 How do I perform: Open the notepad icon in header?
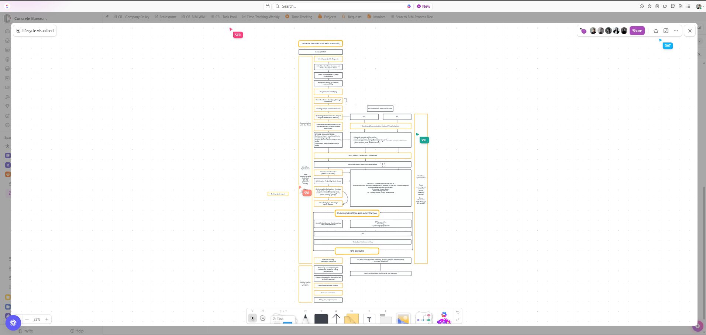(657, 6)
